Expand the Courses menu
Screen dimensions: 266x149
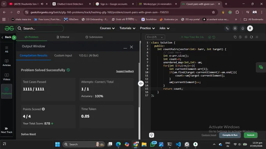pos(107,28)
